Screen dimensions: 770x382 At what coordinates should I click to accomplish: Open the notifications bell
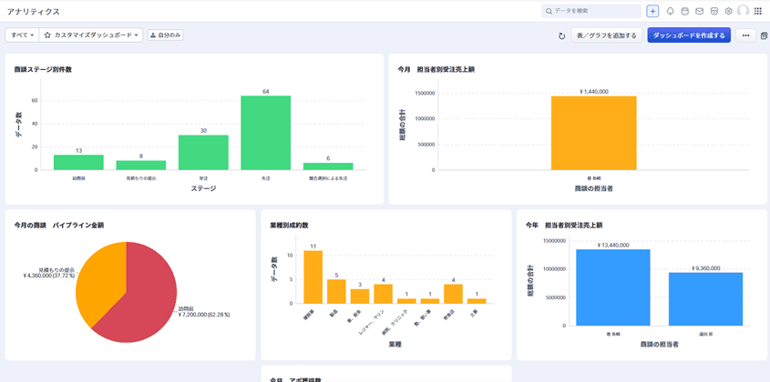pyautogui.click(x=671, y=11)
